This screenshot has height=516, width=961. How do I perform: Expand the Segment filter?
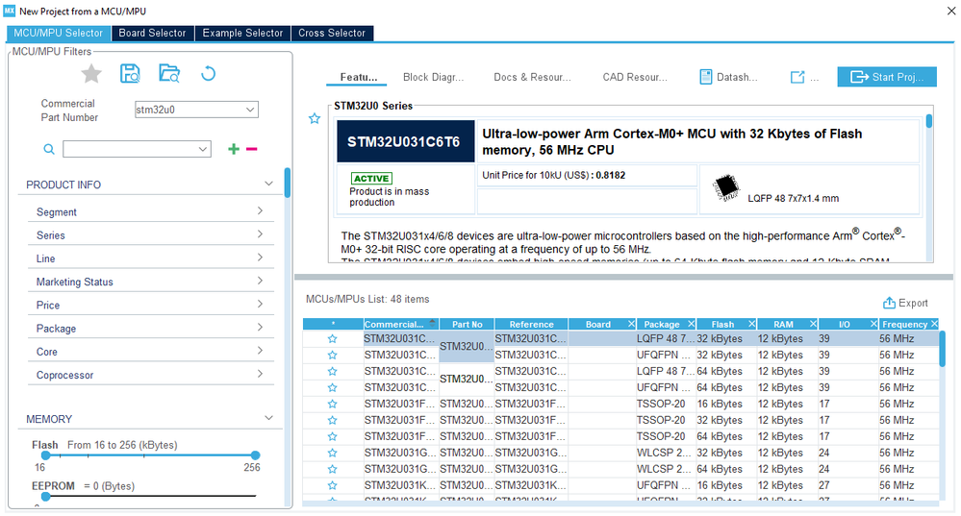(x=260, y=211)
